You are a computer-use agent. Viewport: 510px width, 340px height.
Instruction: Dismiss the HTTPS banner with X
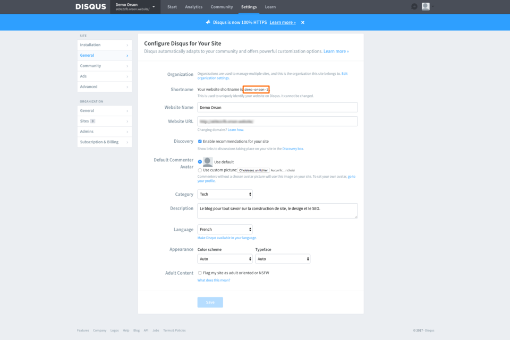303,22
